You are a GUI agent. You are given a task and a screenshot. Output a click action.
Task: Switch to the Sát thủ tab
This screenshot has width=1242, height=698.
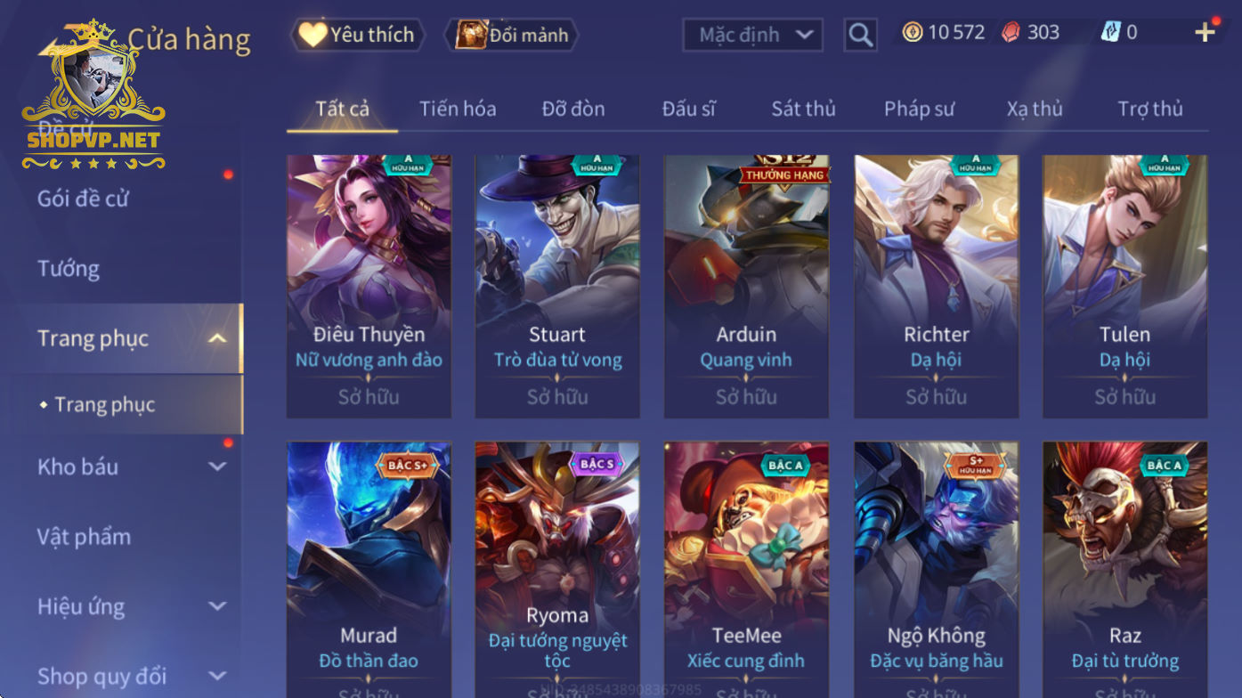click(x=803, y=109)
